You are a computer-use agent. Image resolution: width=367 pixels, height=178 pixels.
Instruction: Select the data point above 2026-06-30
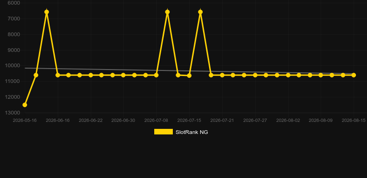point(124,75)
